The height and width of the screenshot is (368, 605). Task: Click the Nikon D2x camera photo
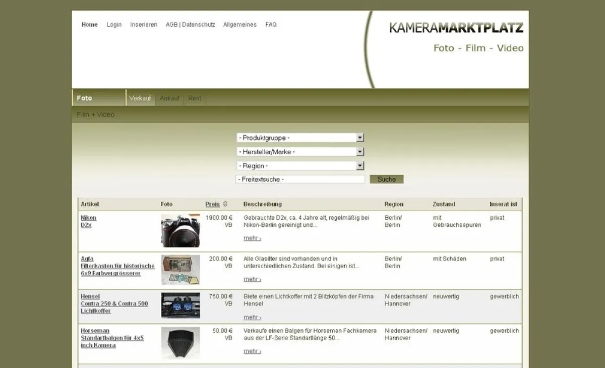(179, 230)
